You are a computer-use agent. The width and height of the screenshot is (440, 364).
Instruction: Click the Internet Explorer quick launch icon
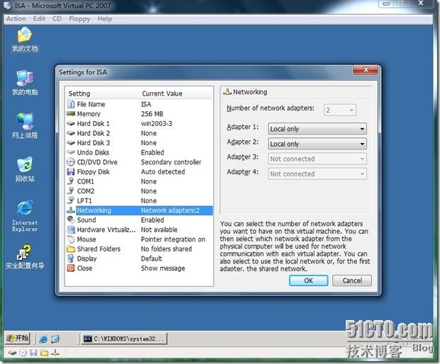coord(43,339)
